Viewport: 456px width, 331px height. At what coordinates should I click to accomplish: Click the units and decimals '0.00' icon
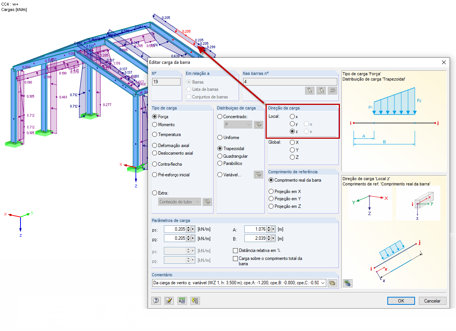pyautogui.click(x=182, y=301)
